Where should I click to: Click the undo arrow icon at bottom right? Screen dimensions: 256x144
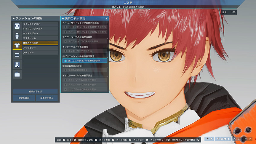tap(239, 139)
